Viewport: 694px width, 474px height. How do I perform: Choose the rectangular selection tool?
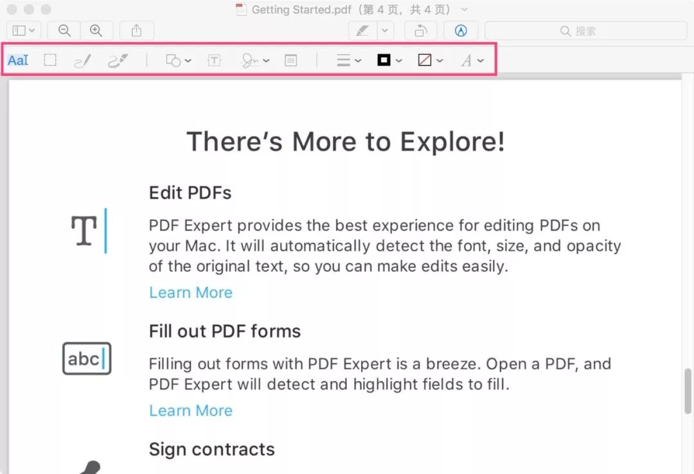tap(50, 60)
